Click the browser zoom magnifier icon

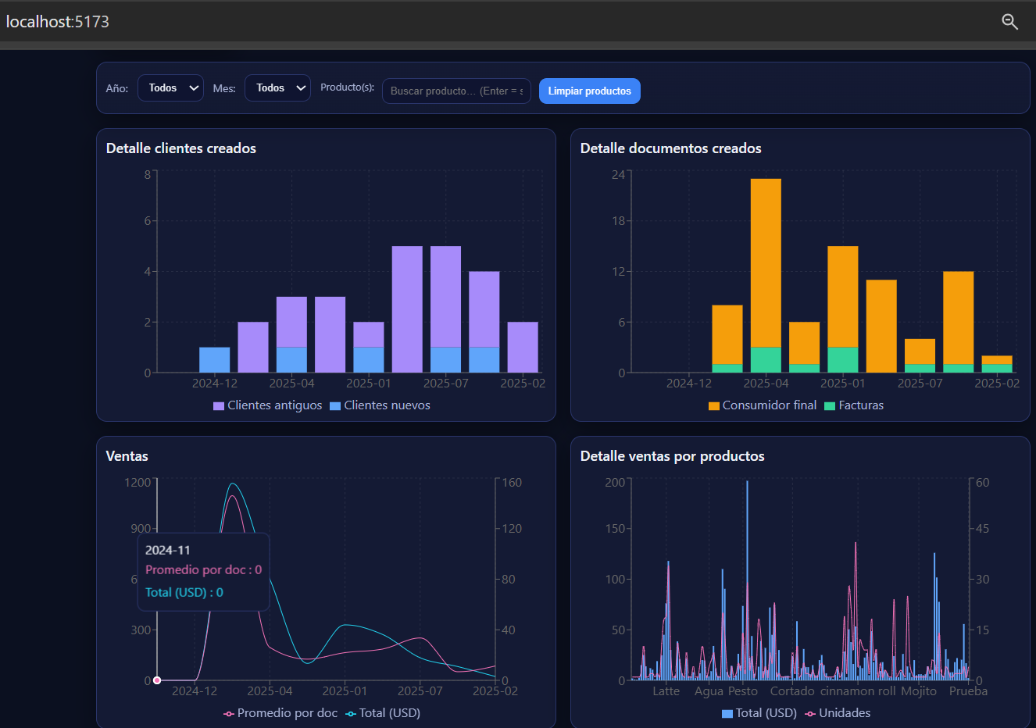[x=1009, y=22]
